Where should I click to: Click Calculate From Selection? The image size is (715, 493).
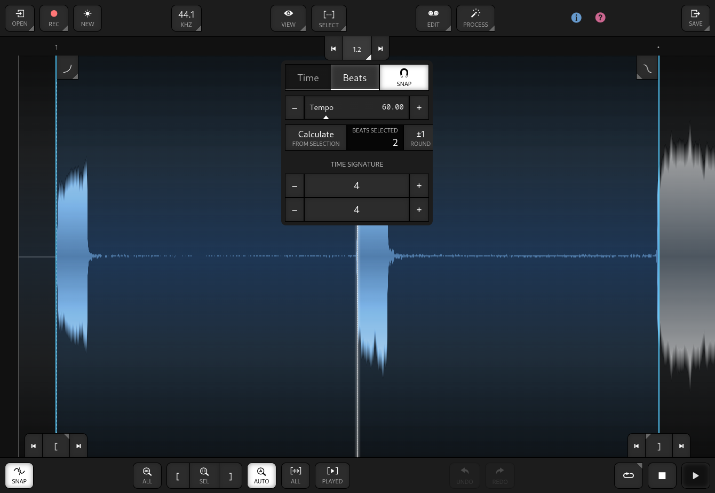(316, 138)
